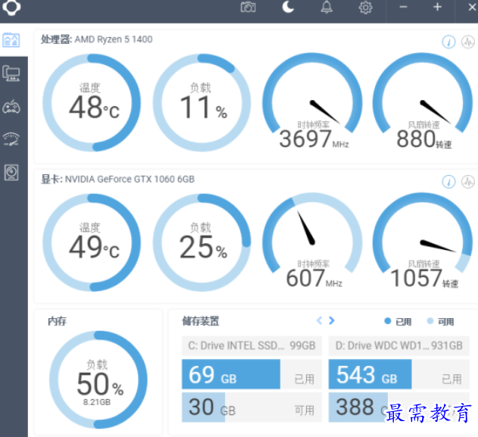Screen dimensions: 478x437
Task: Open settings via the gear icon
Action: point(365,8)
